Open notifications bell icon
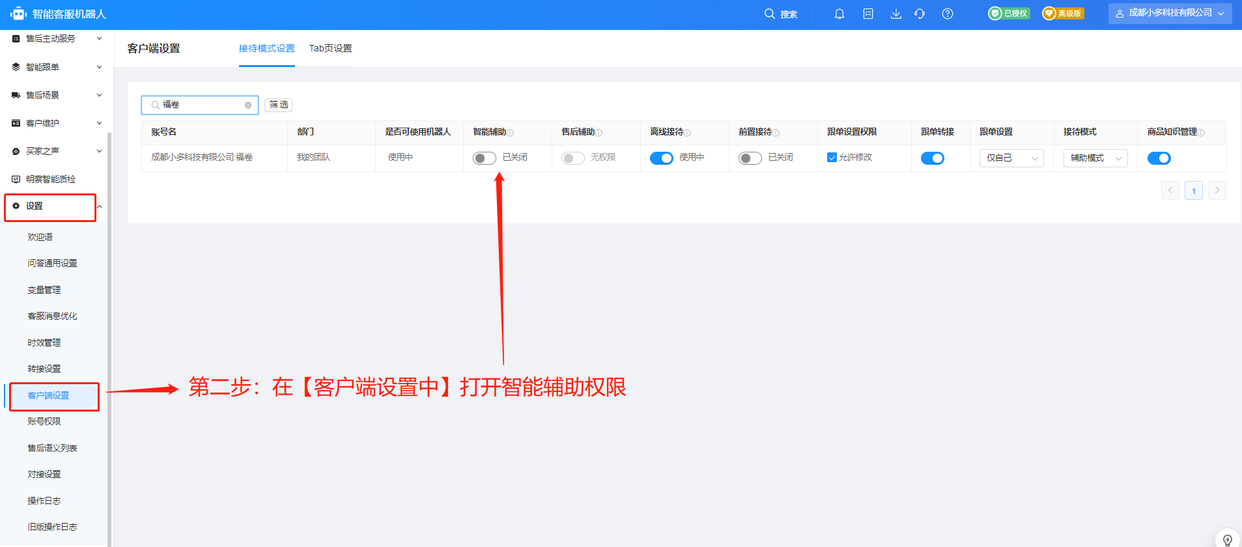The height and width of the screenshot is (547, 1242). (x=840, y=14)
